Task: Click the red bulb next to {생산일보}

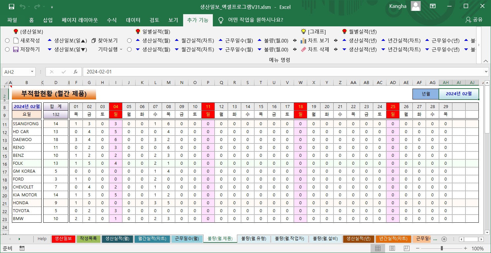Action: click(x=16, y=32)
